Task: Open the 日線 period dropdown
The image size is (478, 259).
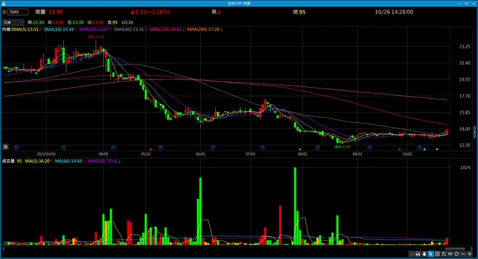Action: coord(13,22)
